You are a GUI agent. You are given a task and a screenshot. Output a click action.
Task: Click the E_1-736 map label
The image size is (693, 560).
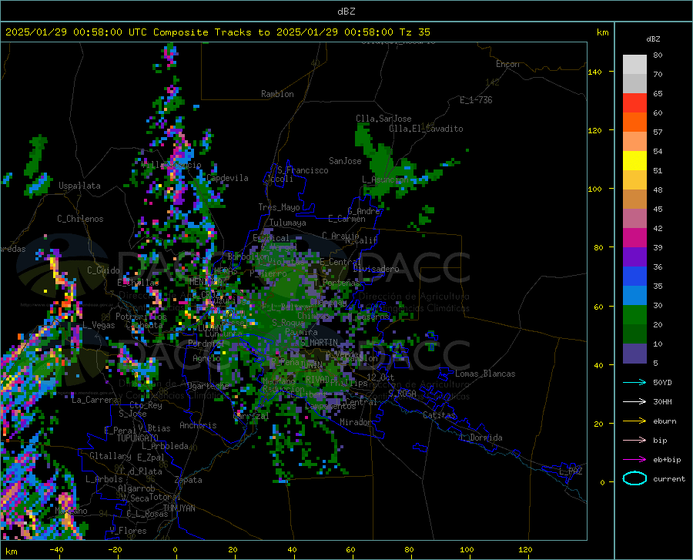[x=476, y=100]
